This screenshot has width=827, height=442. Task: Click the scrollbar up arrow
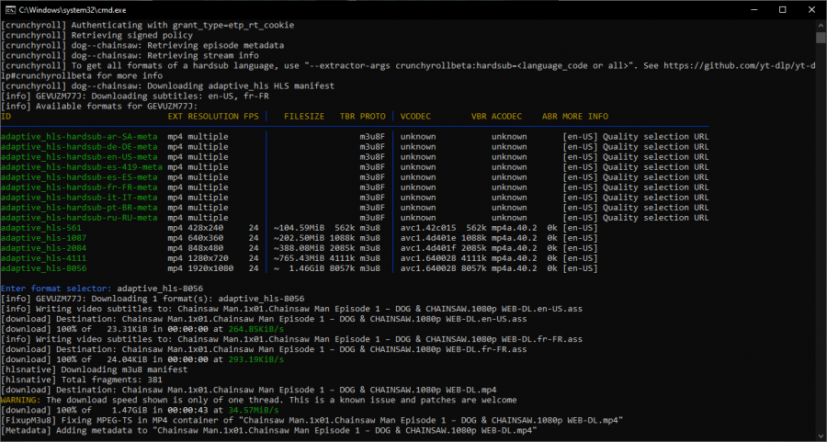coord(821,24)
